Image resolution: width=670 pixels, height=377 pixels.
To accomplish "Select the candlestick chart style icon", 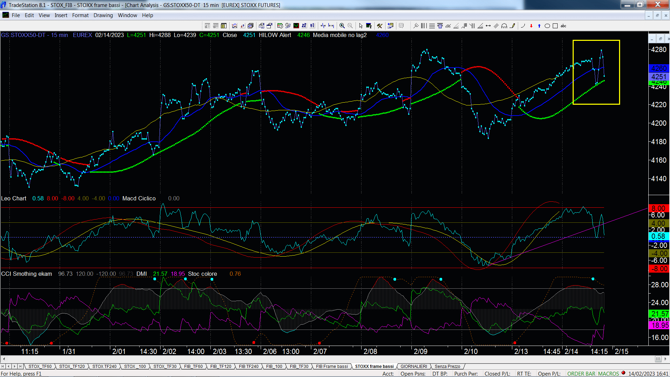I will pyautogui.click(x=312, y=26).
